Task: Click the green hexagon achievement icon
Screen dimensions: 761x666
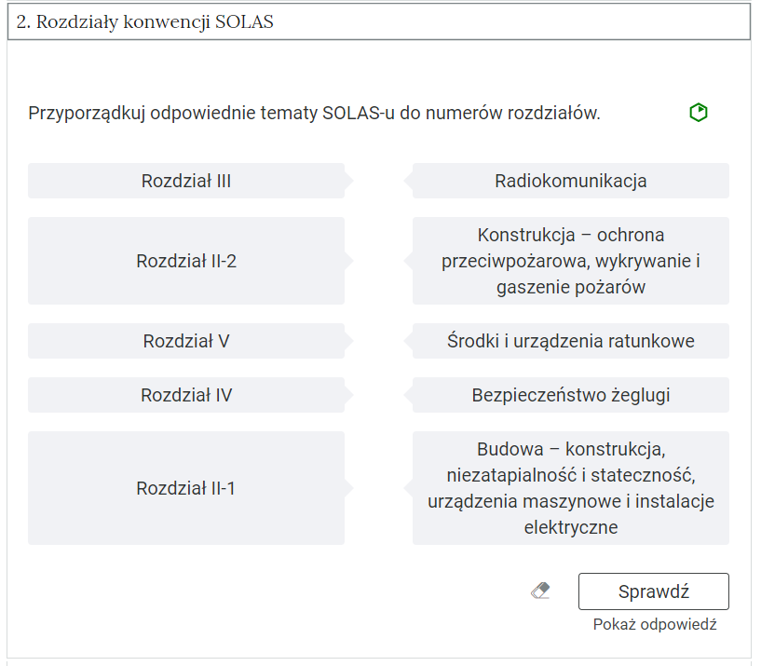Action: click(700, 112)
